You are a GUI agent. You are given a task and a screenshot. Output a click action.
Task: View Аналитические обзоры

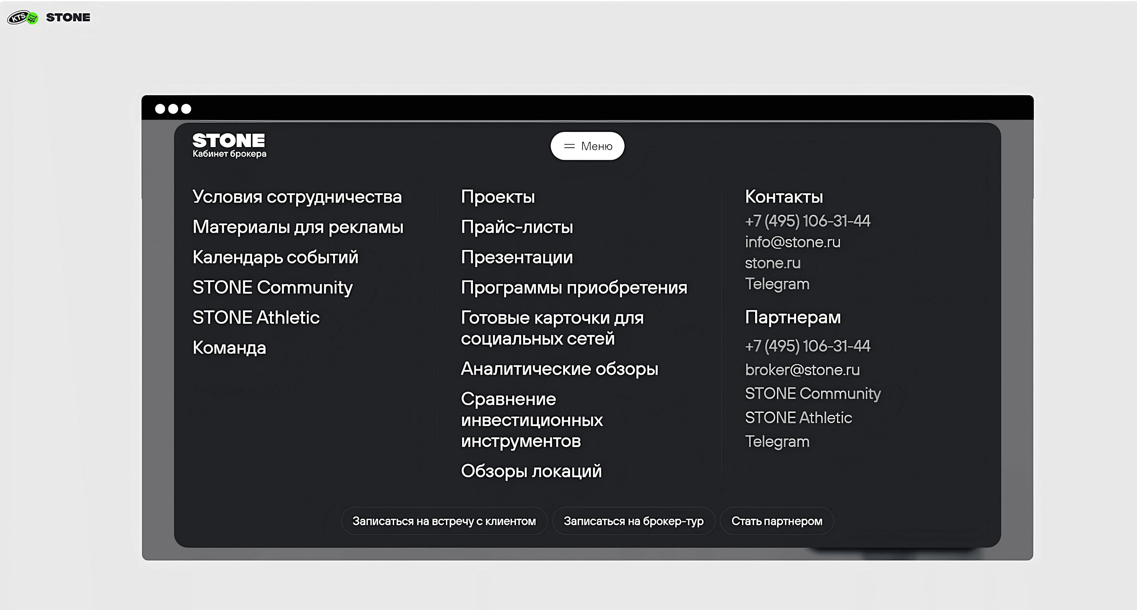point(559,369)
